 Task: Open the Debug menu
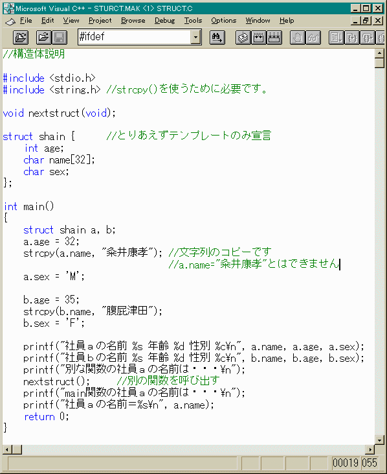point(164,21)
